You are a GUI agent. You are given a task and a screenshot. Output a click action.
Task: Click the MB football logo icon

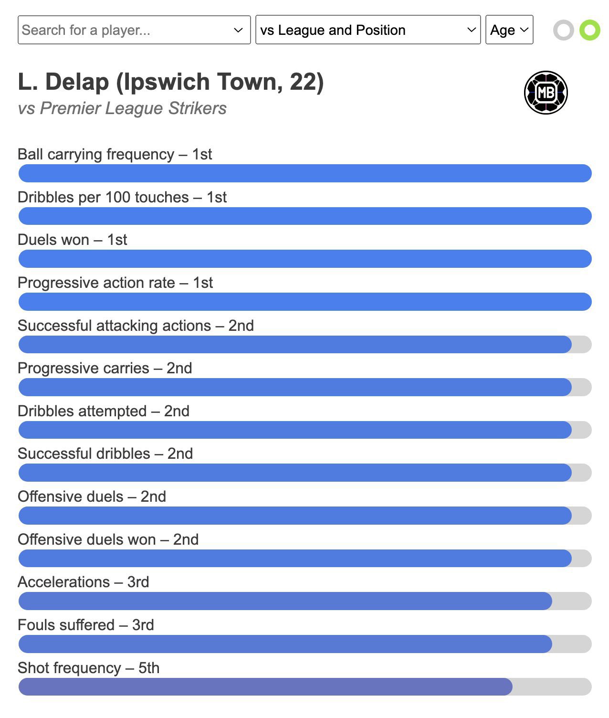tap(546, 93)
